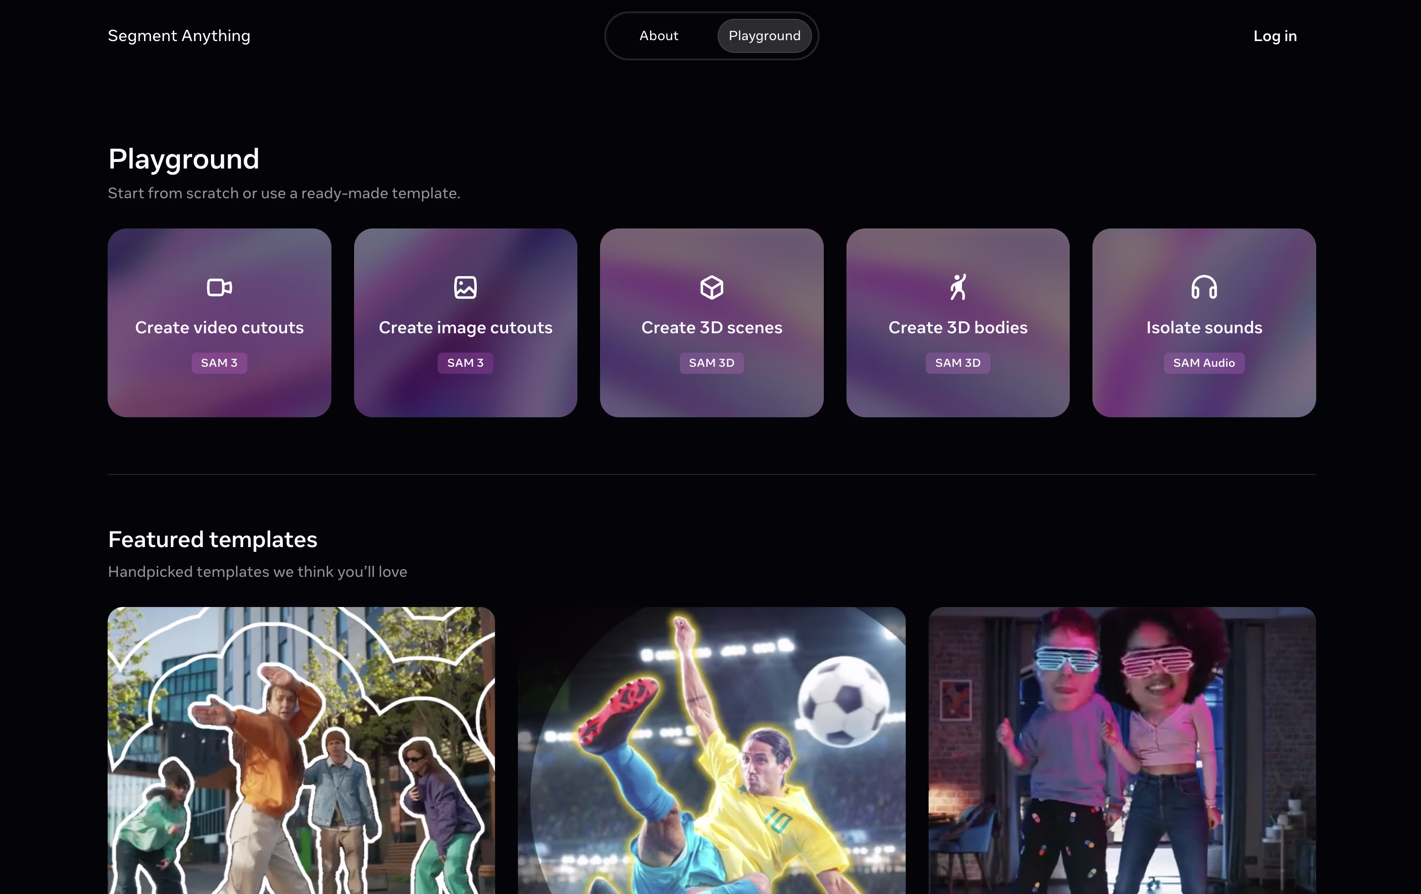1421x894 pixels.
Task: Click SAM 3D badge under 3D bodies
Action: coord(958,363)
